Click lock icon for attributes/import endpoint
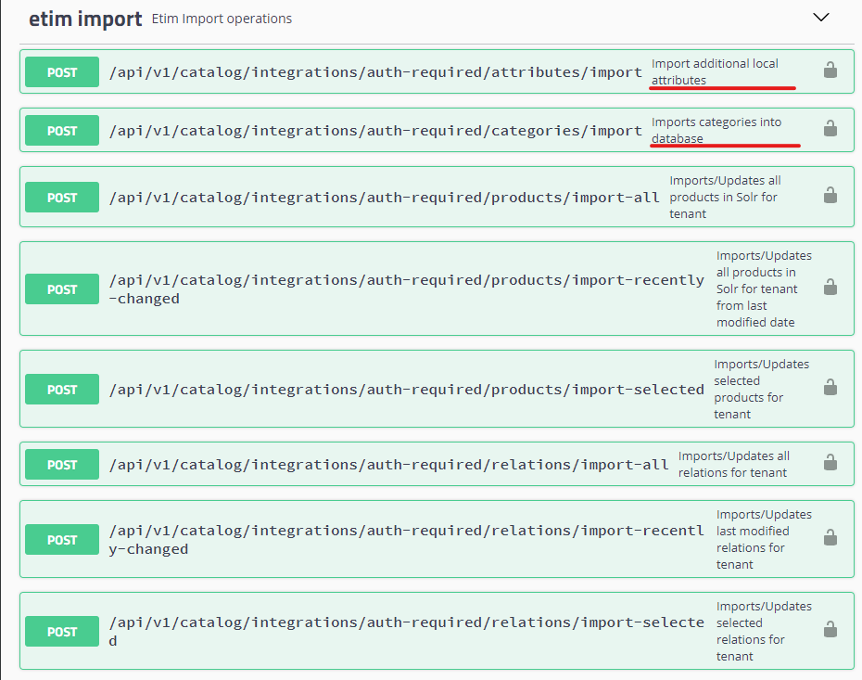 pyautogui.click(x=830, y=70)
